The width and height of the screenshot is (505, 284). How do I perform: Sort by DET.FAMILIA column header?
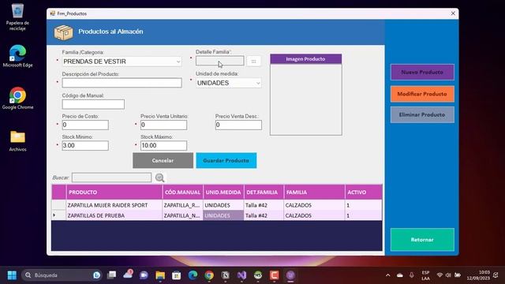click(x=264, y=192)
